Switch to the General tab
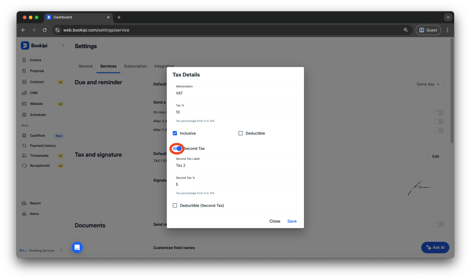 pyautogui.click(x=86, y=66)
